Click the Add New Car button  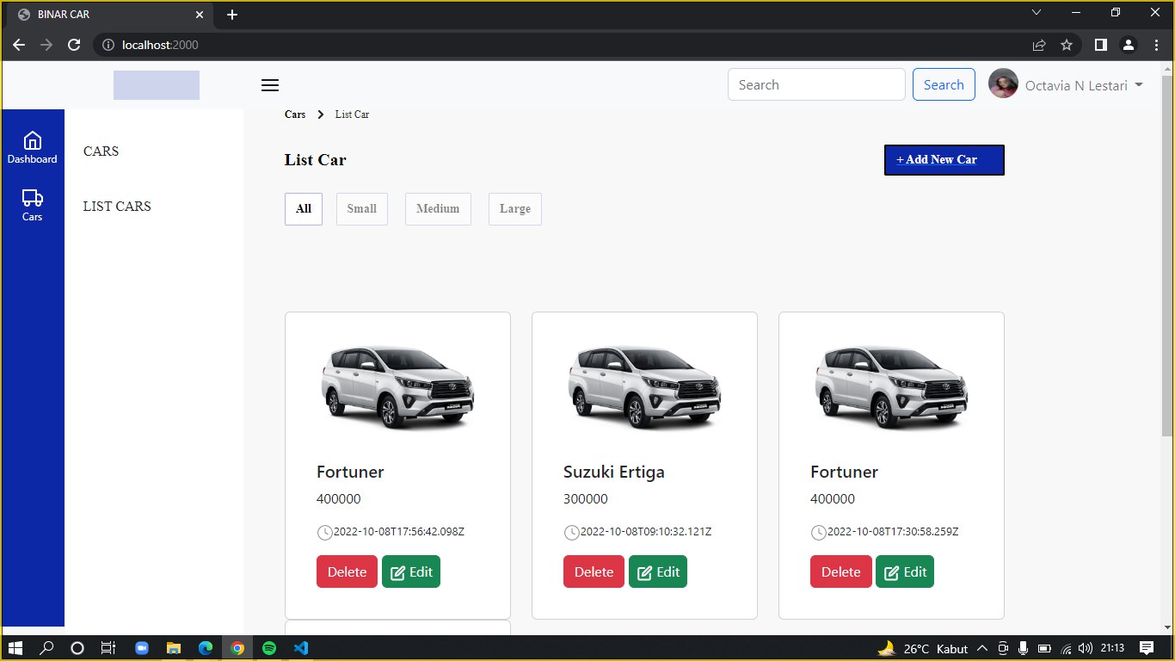click(944, 159)
